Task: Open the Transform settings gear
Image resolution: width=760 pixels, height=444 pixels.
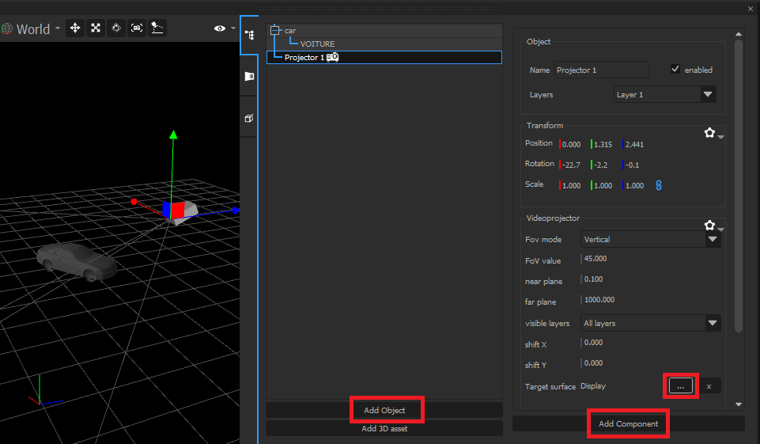Action: (x=710, y=133)
